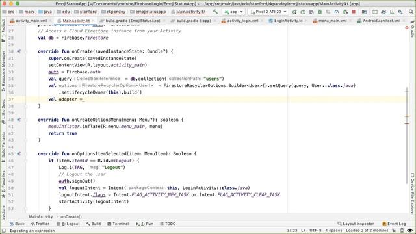Open the Profiler tool window
Image resolution: width=416 pixels, height=234 pixels.
pyautogui.click(x=40, y=224)
